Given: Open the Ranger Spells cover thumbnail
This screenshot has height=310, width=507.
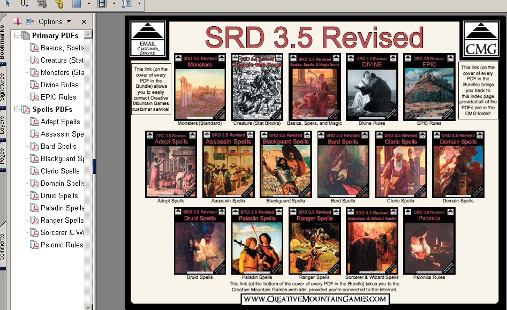Looking at the screenshot, I should pos(314,241).
